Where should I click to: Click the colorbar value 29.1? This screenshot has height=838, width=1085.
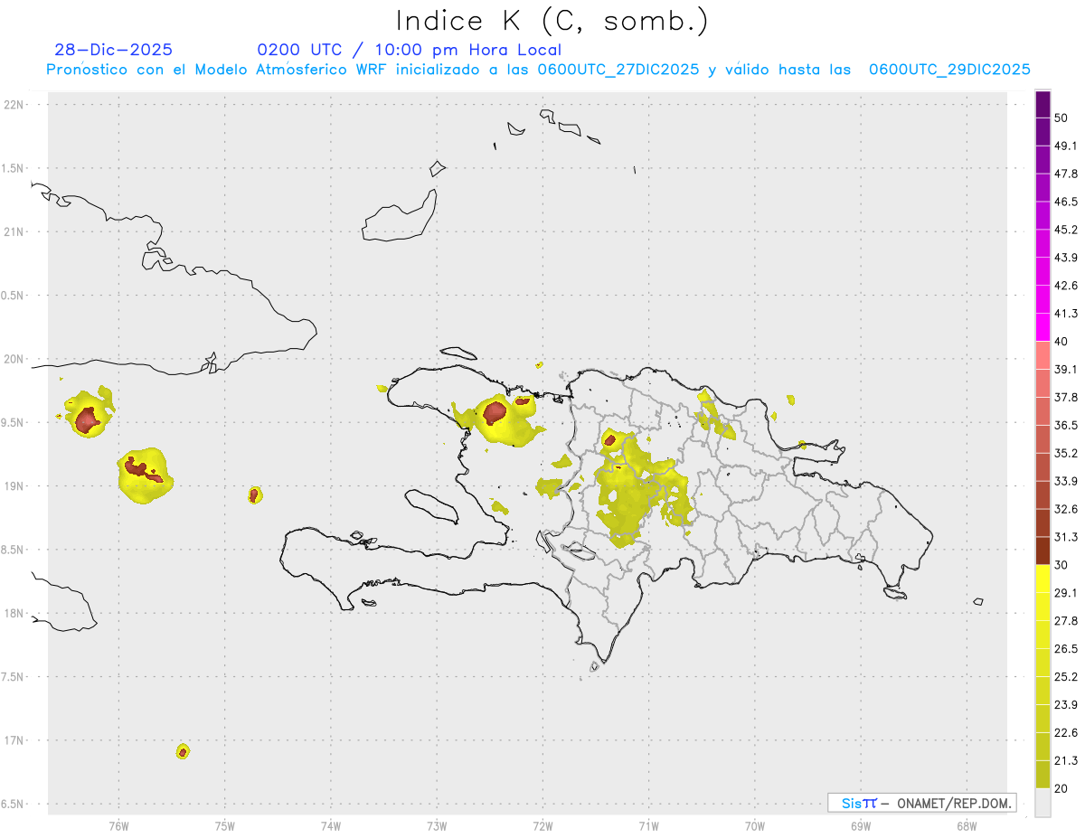coord(1066,593)
